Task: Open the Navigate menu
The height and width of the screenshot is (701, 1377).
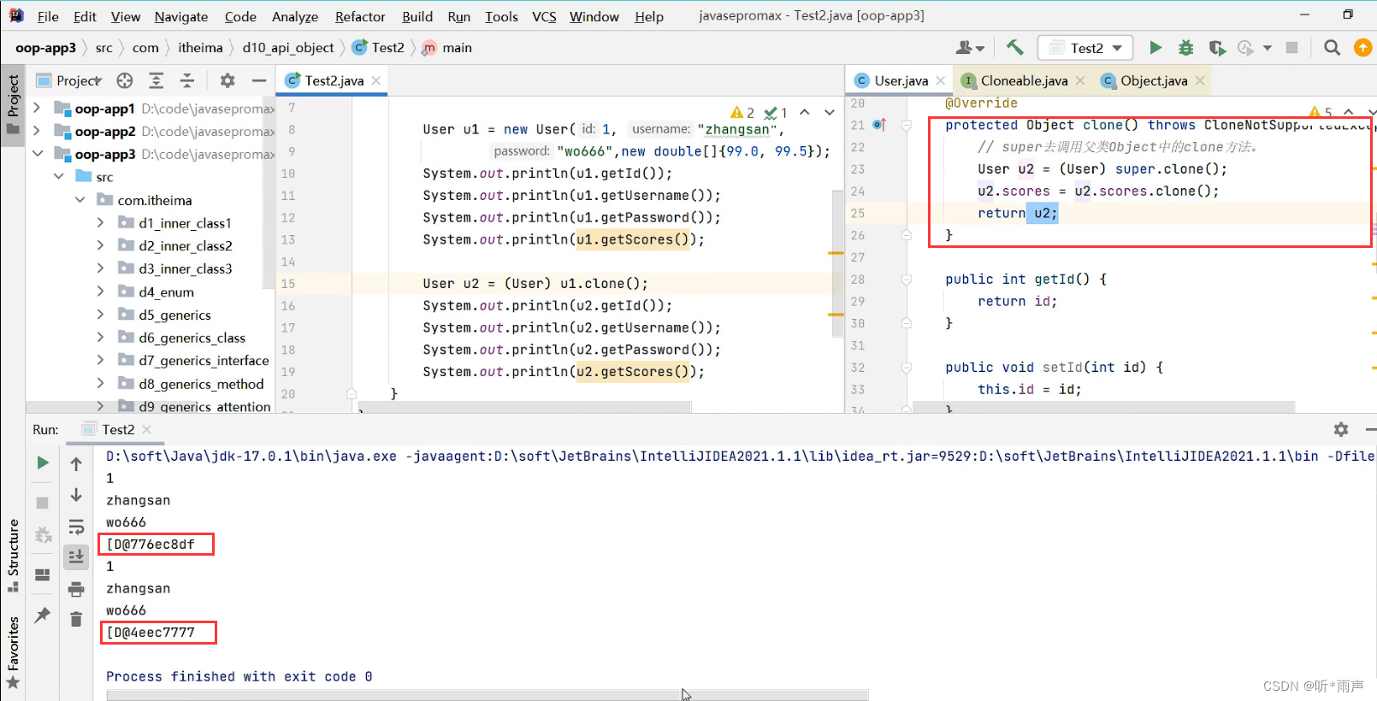Action: pyautogui.click(x=181, y=16)
